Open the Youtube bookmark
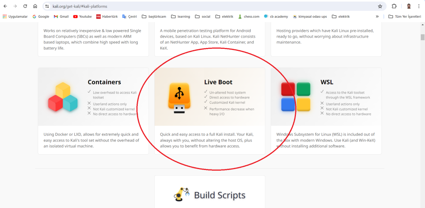Image resolution: width=425 pixels, height=208 pixels. click(x=82, y=17)
